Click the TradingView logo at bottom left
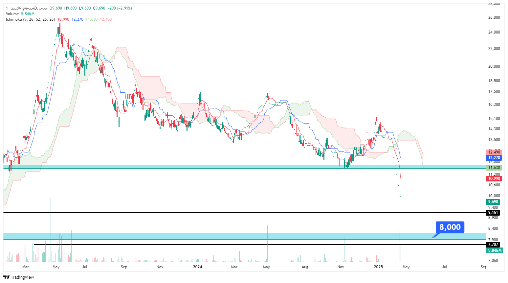Viewport: 508px width, 283px height. pos(19,277)
